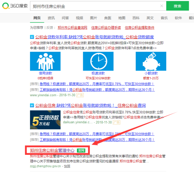Open the 英文 tab
Screen dimensions: 194x172
pos(150,18)
